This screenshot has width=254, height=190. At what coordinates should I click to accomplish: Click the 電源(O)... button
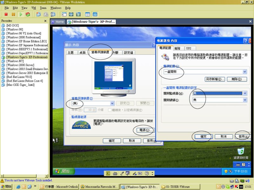(x=145, y=130)
